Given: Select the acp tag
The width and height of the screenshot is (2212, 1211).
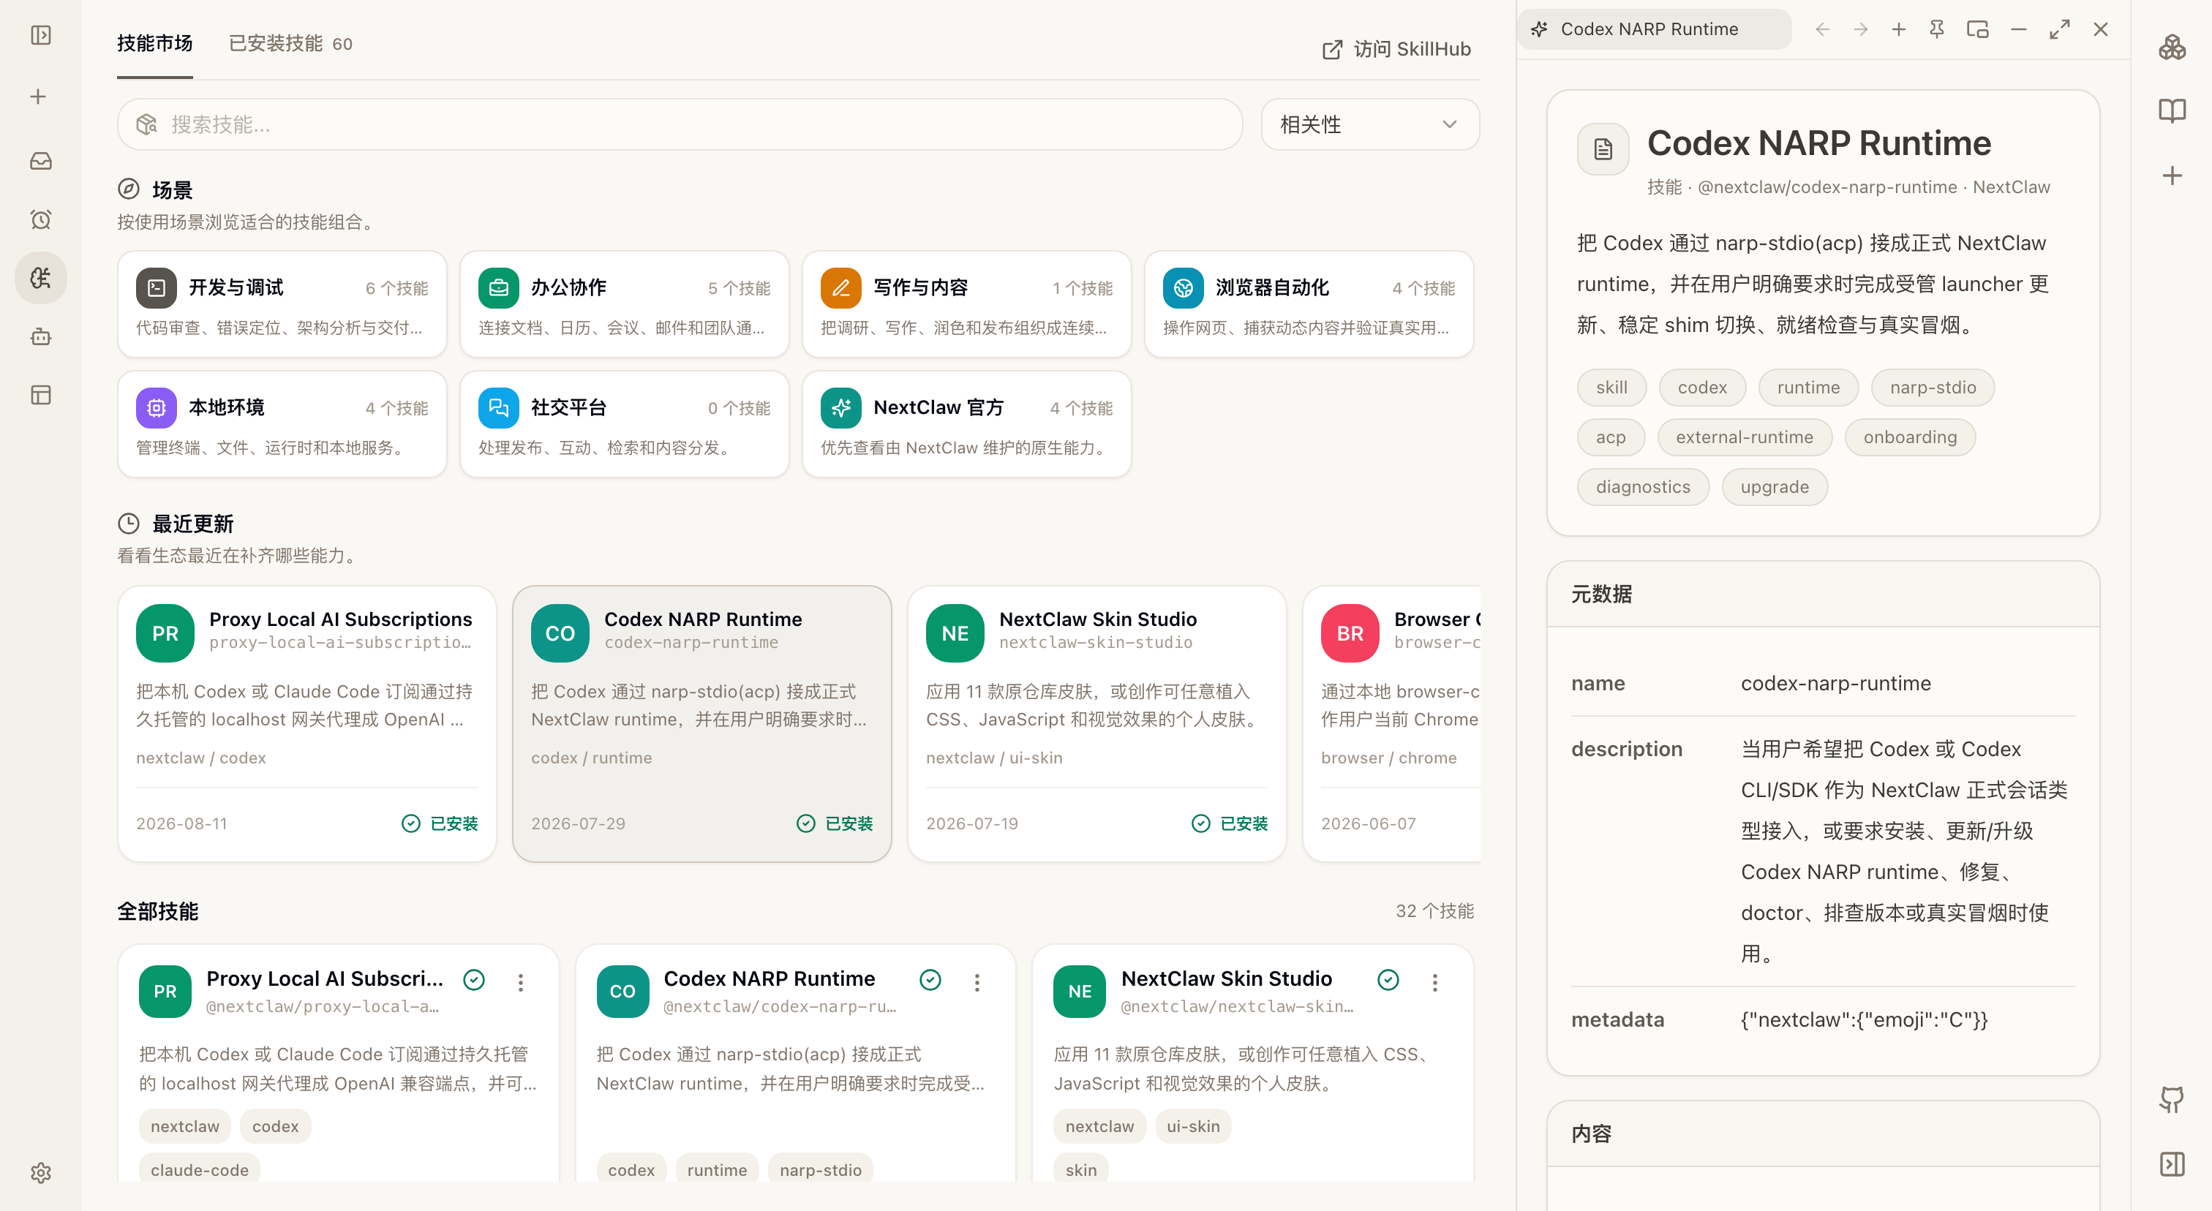Looking at the screenshot, I should click(x=1611, y=437).
